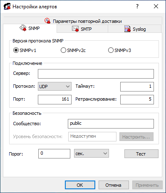Screen dimensions: 166x193
Task: Select the SNMPv1 radio button
Action: pos(16,50)
